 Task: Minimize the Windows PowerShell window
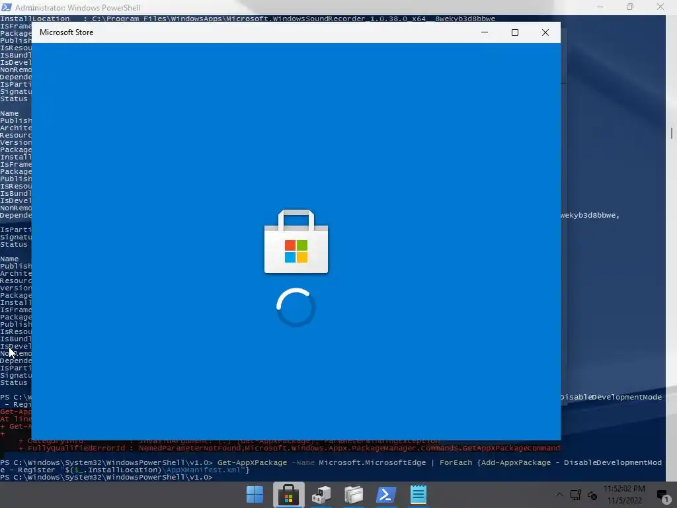point(600,7)
